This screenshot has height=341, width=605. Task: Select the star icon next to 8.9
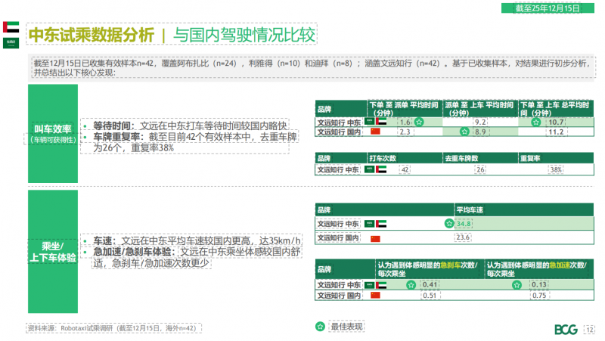click(465, 132)
